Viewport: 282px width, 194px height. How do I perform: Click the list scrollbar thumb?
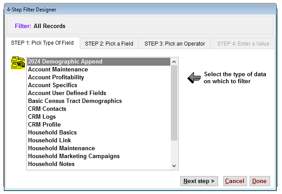pyautogui.click(x=174, y=103)
